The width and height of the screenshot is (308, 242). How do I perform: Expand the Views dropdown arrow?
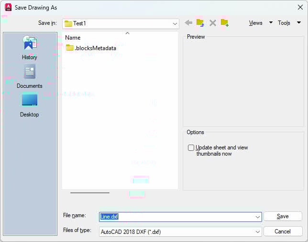271,22
